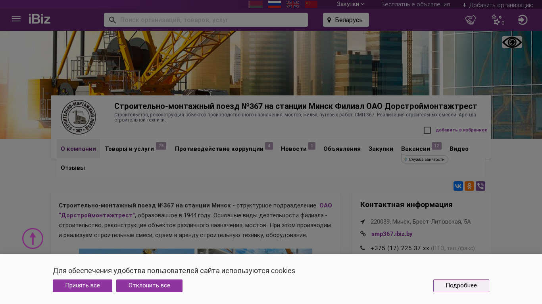The height and width of the screenshot is (304, 542).
Task: Click the search magnifier icon
Action: click(112, 20)
